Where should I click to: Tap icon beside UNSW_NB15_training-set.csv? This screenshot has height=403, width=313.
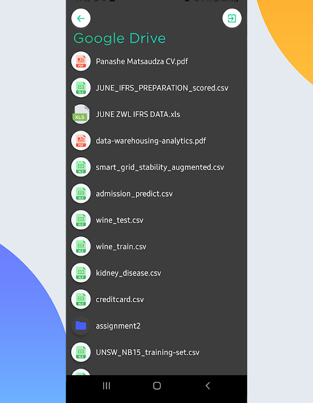point(81,352)
